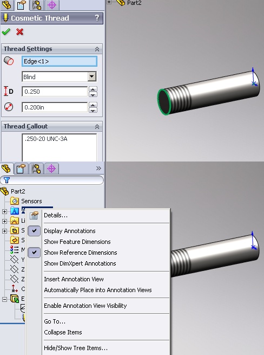Increase the depth value with up arrow
Viewport: 264px width, 355px height.
tap(93, 89)
